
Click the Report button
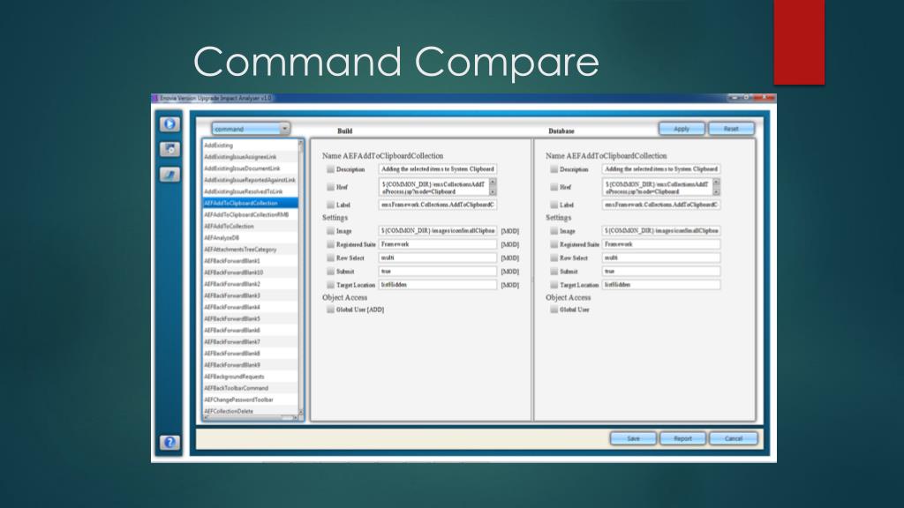[x=682, y=438]
